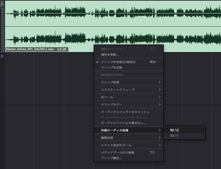Open the エラスティックウェーブ submenu
Image resolution: width=221 pixels, height=169 pixels.
coord(129,89)
